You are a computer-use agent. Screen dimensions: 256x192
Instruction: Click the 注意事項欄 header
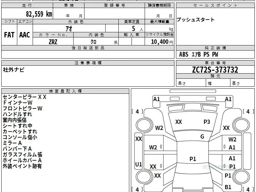coord(88,63)
